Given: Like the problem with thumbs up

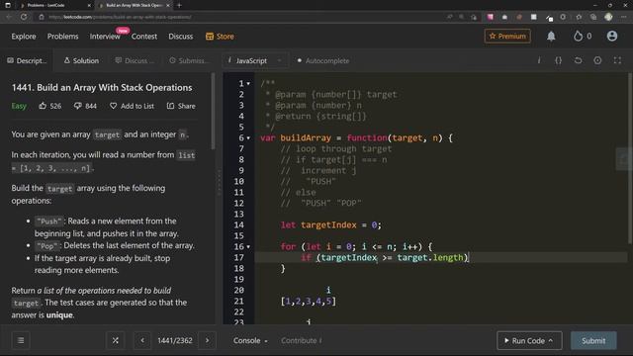Looking at the screenshot, I should click(x=43, y=106).
